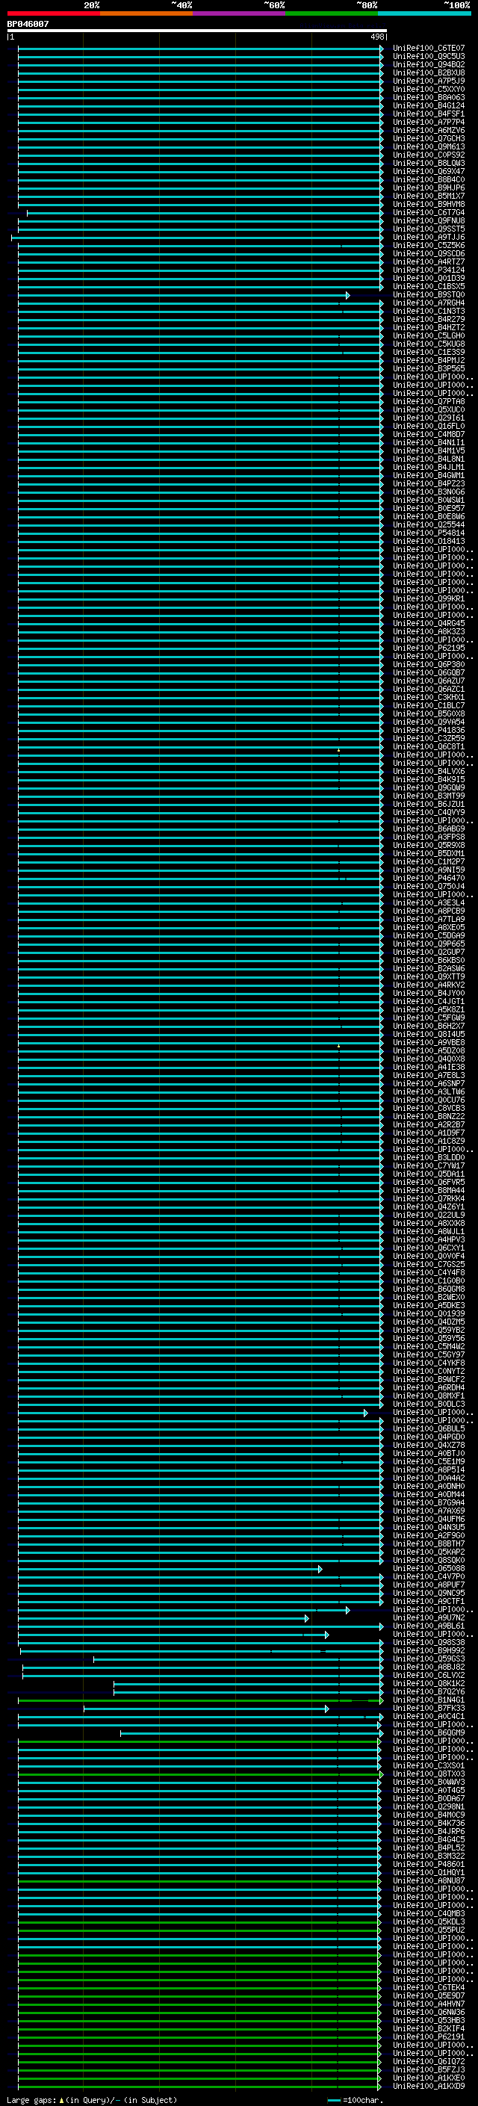The width and height of the screenshot is (478, 2106).
Task: Select label UniRef100_B3P565
Action: pyautogui.click(x=428, y=369)
